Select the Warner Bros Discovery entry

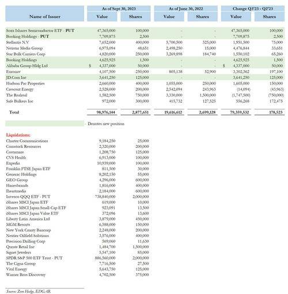point(26,274)
